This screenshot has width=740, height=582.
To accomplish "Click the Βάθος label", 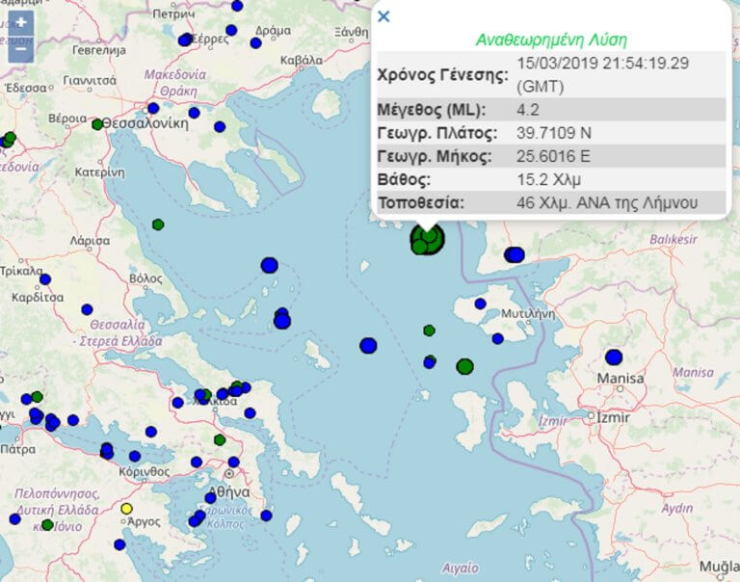I will click(404, 179).
